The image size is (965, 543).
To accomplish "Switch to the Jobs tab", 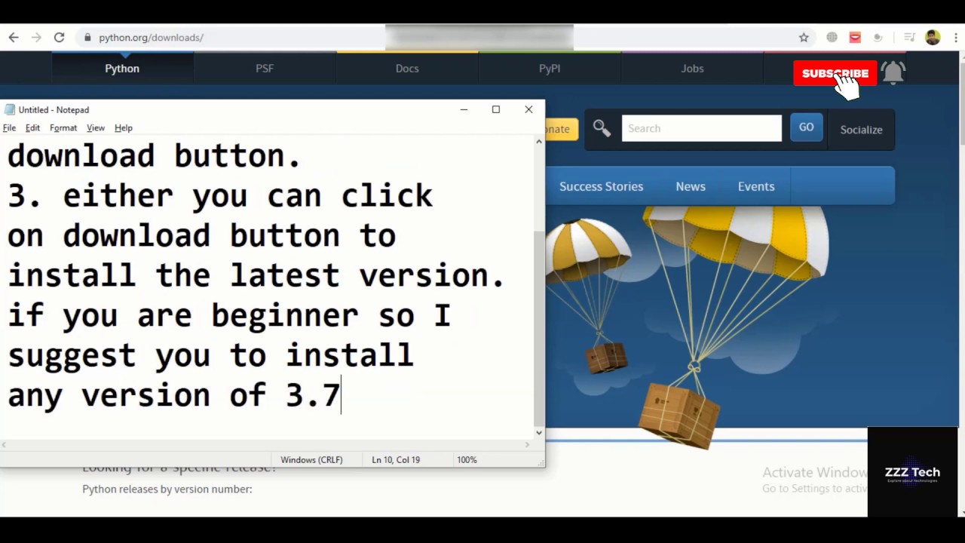I will coord(692,69).
